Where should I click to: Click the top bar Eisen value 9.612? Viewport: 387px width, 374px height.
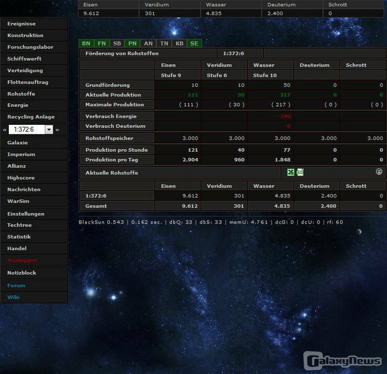[91, 13]
